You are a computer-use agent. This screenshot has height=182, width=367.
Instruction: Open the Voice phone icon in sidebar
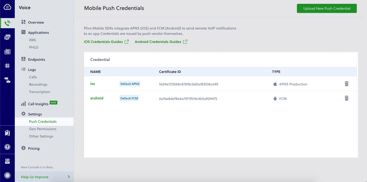pyautogui.click(x=7, y=23)
